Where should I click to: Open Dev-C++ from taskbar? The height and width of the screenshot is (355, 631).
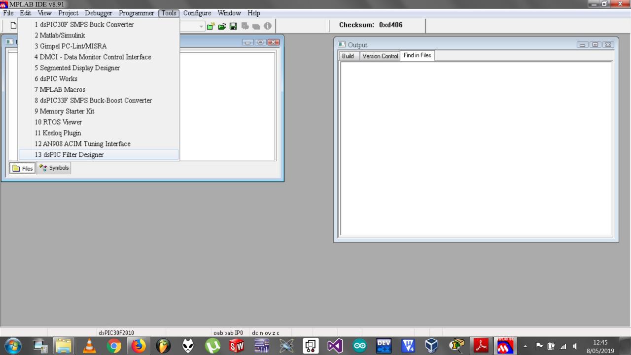pos(384,346)
